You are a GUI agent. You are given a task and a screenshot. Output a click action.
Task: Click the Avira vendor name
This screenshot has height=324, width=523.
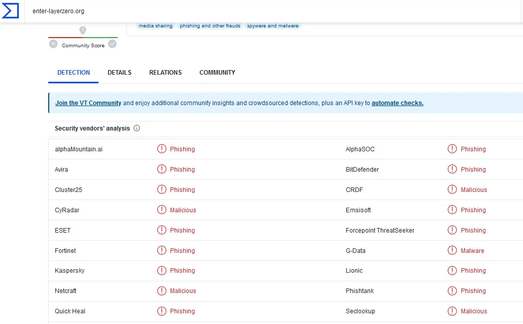tap(61, 170)
